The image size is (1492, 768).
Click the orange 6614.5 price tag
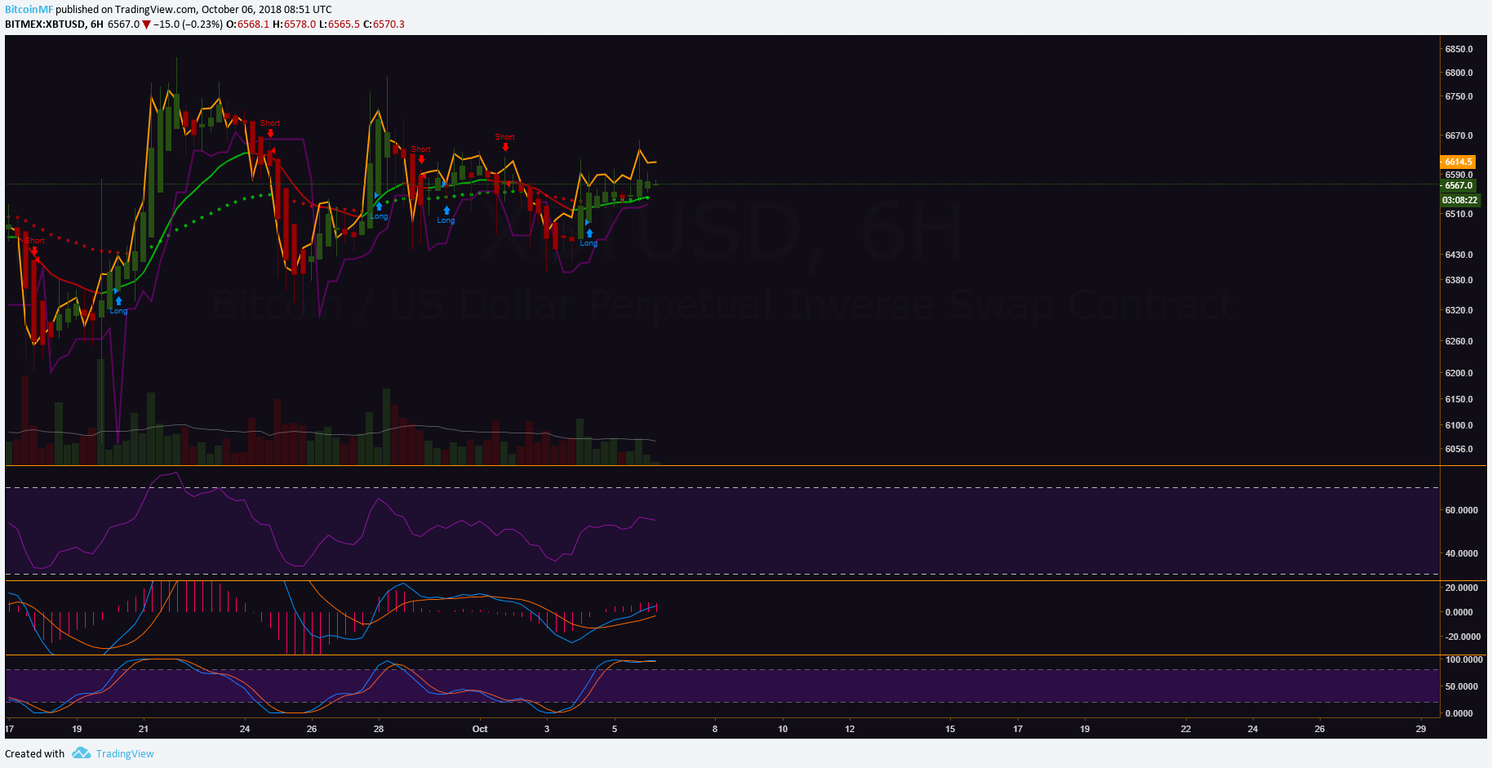(x=1459, y=162)
